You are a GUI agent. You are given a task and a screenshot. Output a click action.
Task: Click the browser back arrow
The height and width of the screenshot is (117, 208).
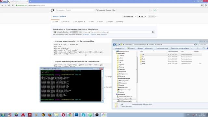coord(2,5)
